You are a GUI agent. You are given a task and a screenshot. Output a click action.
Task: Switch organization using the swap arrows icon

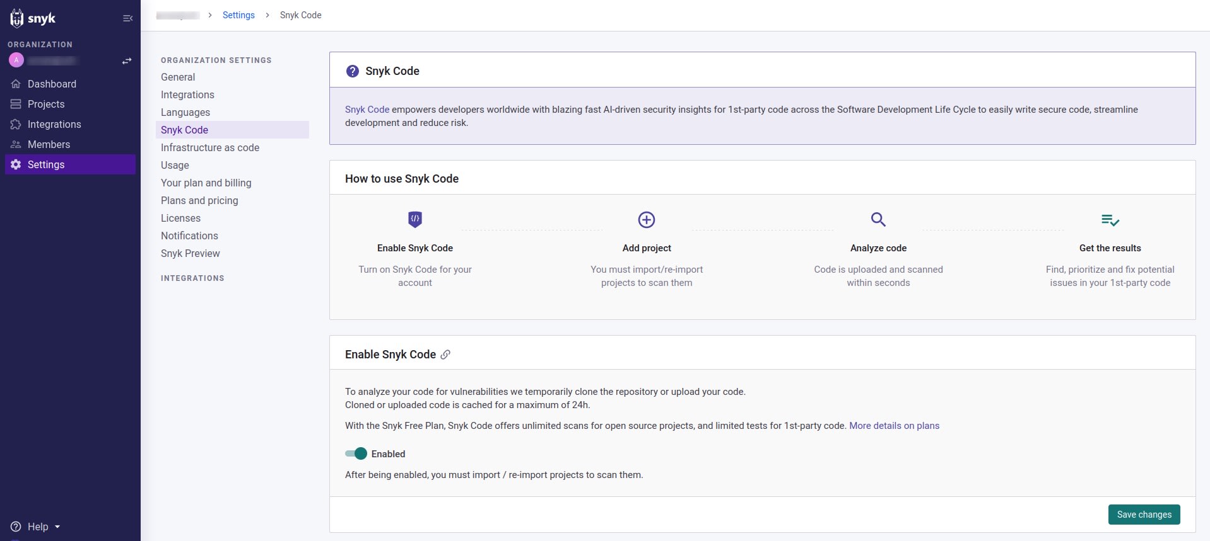(x=127, y=61)
